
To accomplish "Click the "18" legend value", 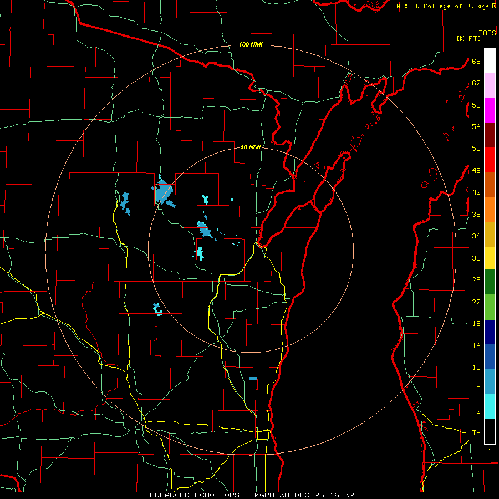I will pyautogui.click(x=476, y=324).
